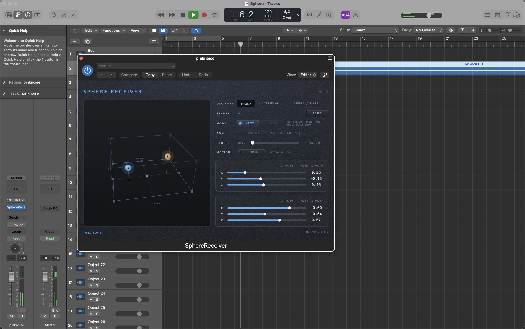Screen dimensions: 525x329
Task: Click the object 1 X slider handle
Action: pyautogui.click(x=245, y=173)
